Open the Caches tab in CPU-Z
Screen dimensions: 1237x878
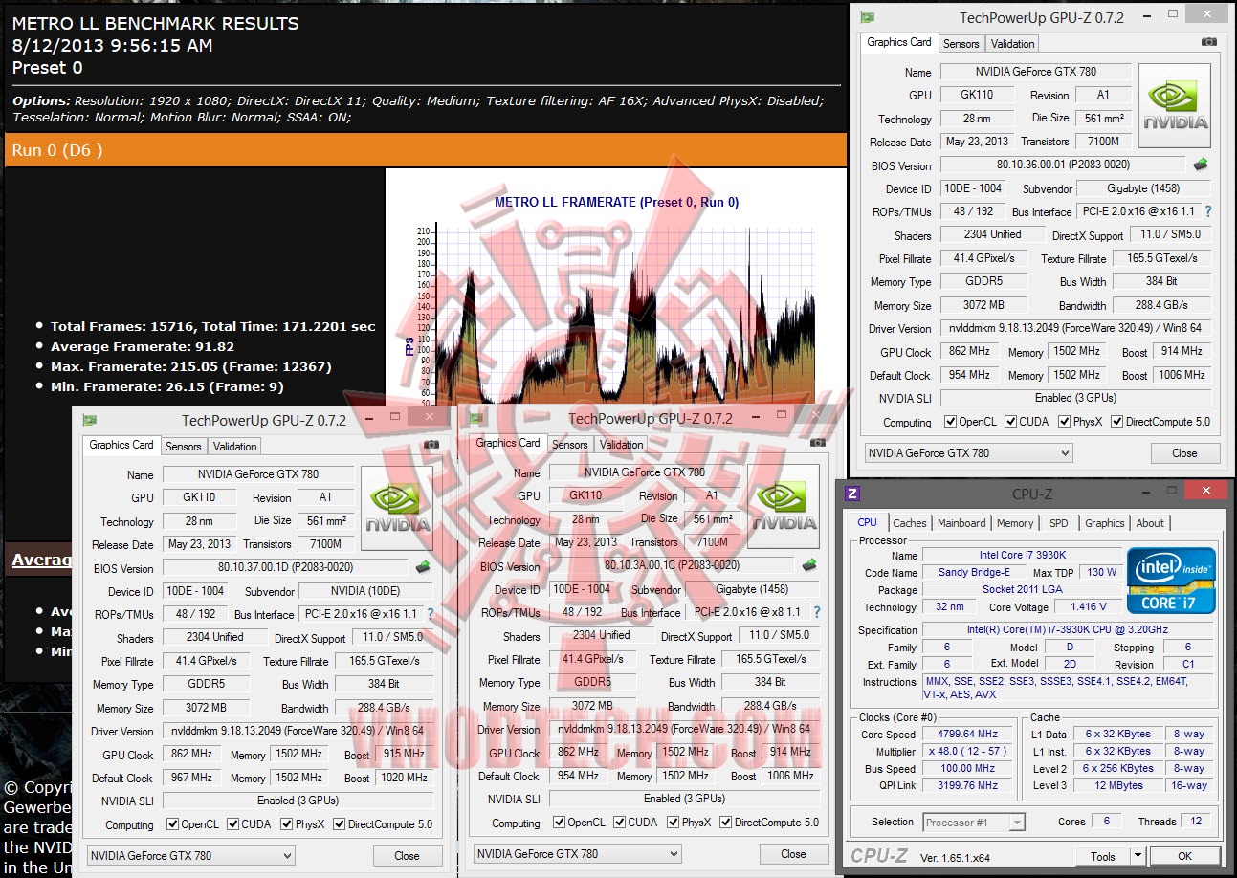pyautogui.click(x=910, y=523)
